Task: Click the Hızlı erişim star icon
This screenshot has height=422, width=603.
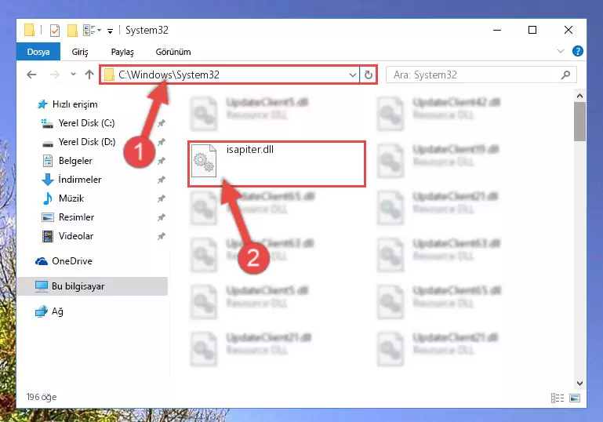Action: pyautogui.click(x=42, y=104)
